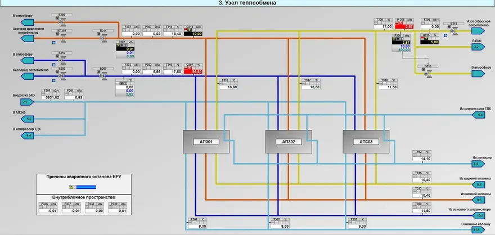Image resolution: width=495 pixels, height=235 pixels.
Task: Open the P339 inter-block pressure indicator
Action: (118, 208)
